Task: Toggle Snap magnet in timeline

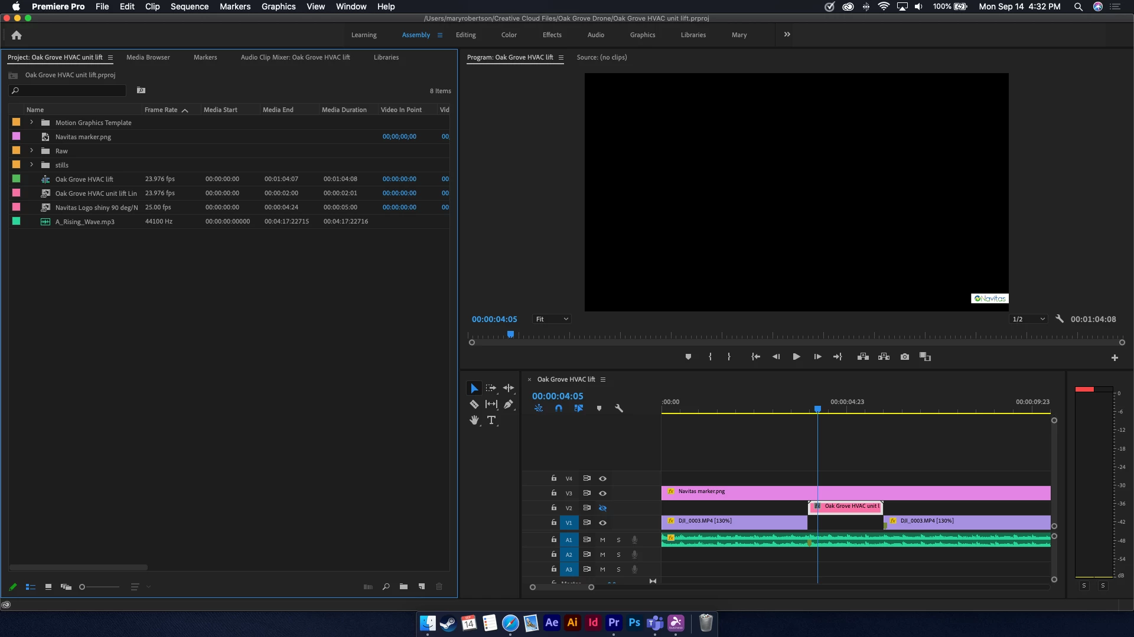Action: click(x=559, y=408)
